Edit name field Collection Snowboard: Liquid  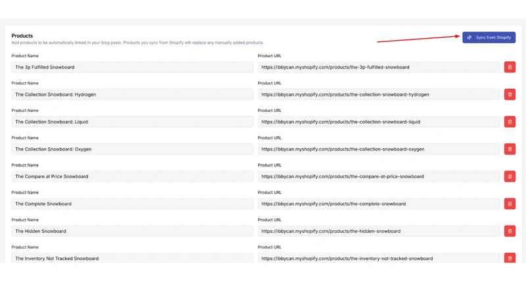point(132,122)
